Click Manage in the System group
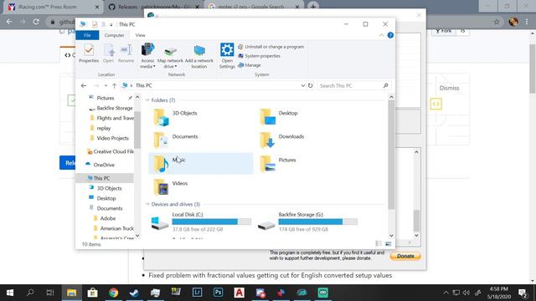Screen dimensions: 536x301 (x=250, y=65)
